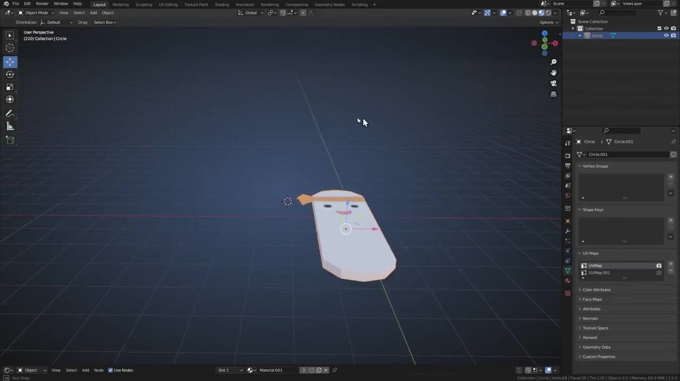680x381 pixels.
Task: Expand the Geometry Data panel
Action: click(596, 347)
